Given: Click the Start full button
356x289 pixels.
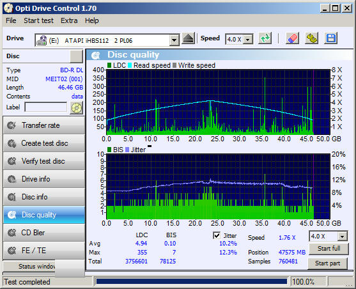Looking at the screenshot, I should [329, 249].
